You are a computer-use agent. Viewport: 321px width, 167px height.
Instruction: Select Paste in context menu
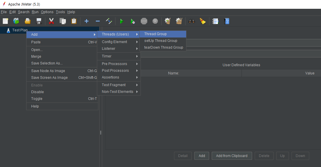[62, 42]
